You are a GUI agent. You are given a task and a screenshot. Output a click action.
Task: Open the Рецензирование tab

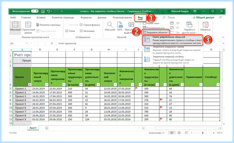122,17
